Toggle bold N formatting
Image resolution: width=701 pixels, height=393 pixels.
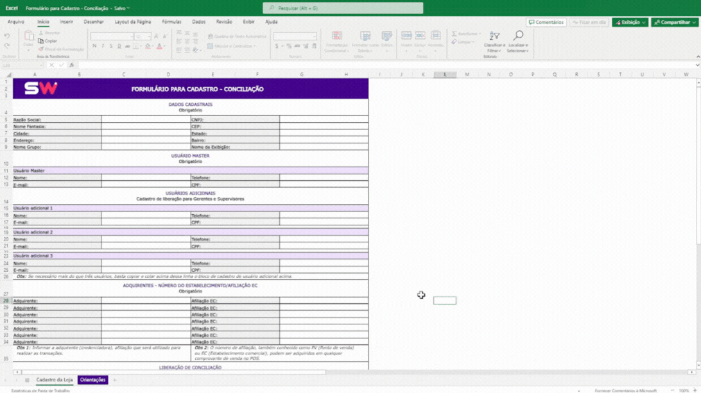(94, 46)
